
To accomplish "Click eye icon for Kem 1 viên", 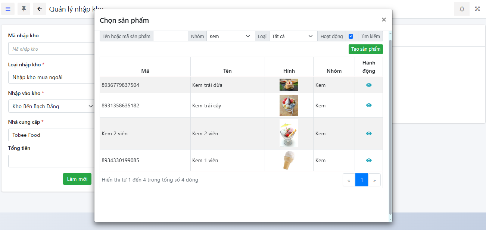I will [369, 160].
